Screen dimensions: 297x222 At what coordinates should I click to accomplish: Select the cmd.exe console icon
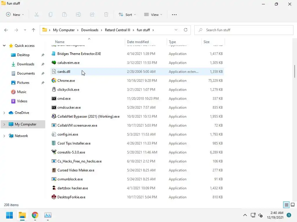pyautogui.click(x=54, y=98)
